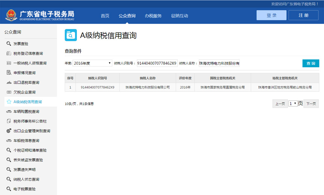This screenshot has width=324, height=195.
Task: Open the 首页 navigation tab
Action: (105, 16)
